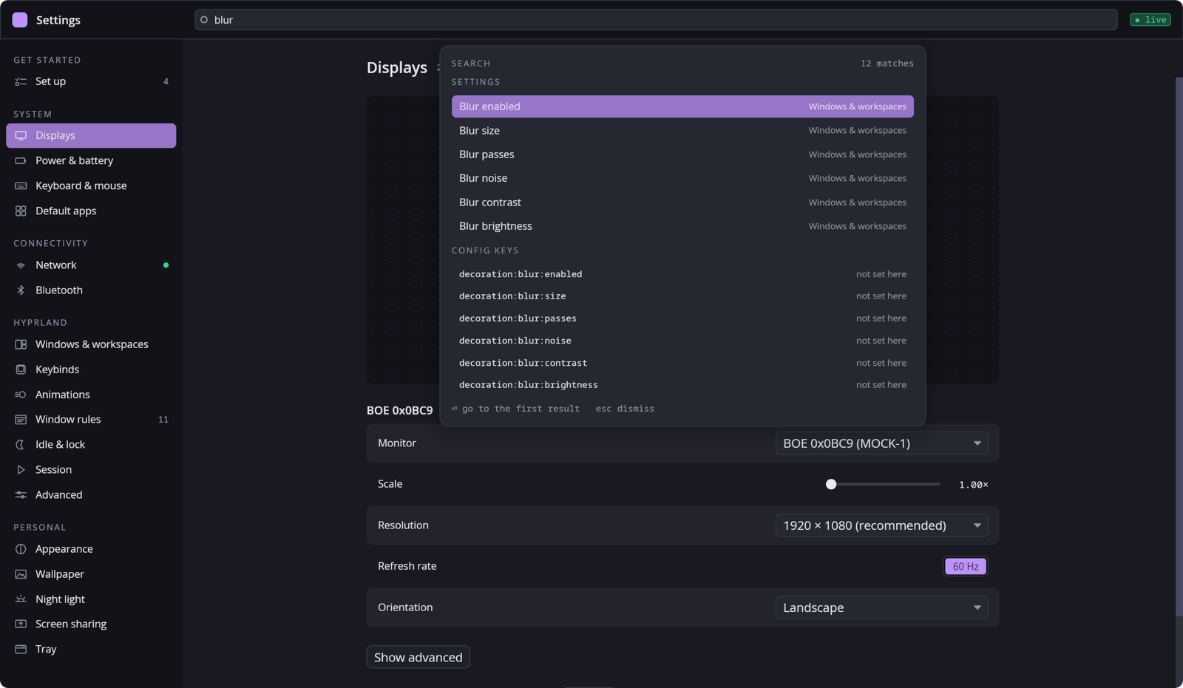This screenshot has width=1183, height=688.
Task: Click the Advanced sliders icon
Action: 21,495
